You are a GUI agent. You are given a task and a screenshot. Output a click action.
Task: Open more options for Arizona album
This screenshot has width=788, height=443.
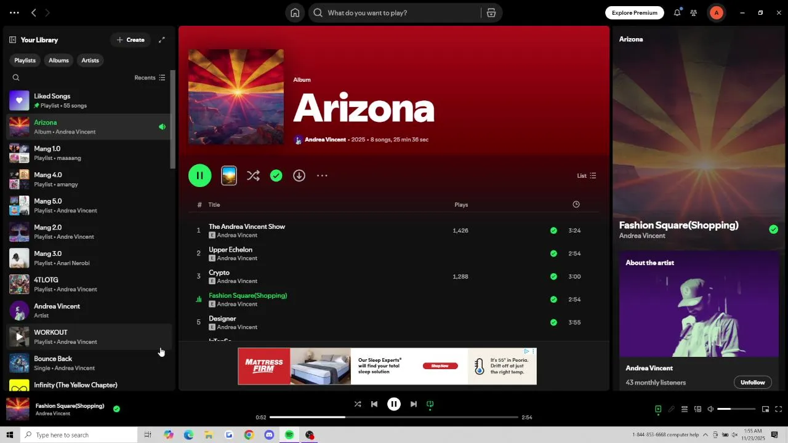pos(322,175)
